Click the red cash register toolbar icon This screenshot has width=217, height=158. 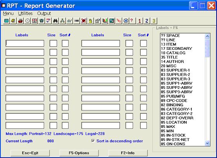click(x=20, y=21)
